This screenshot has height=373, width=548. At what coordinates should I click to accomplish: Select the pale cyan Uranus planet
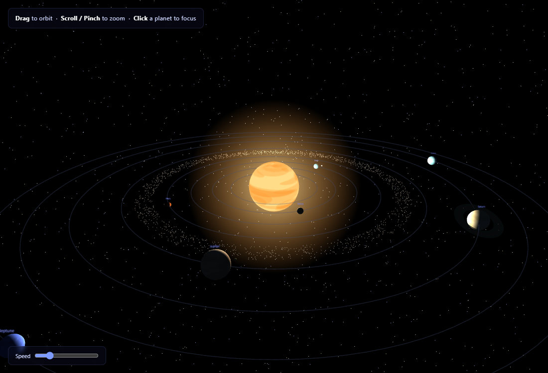pos(431,161)
